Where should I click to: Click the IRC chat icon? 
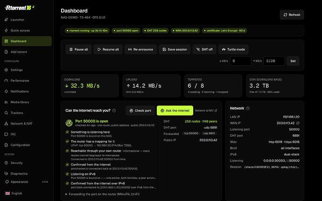click(x=6, y=134)
